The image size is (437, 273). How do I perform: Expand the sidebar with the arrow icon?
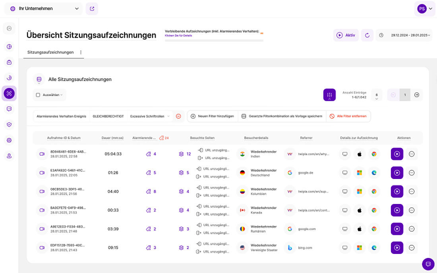pyautogui.click(x=9, y=29)
